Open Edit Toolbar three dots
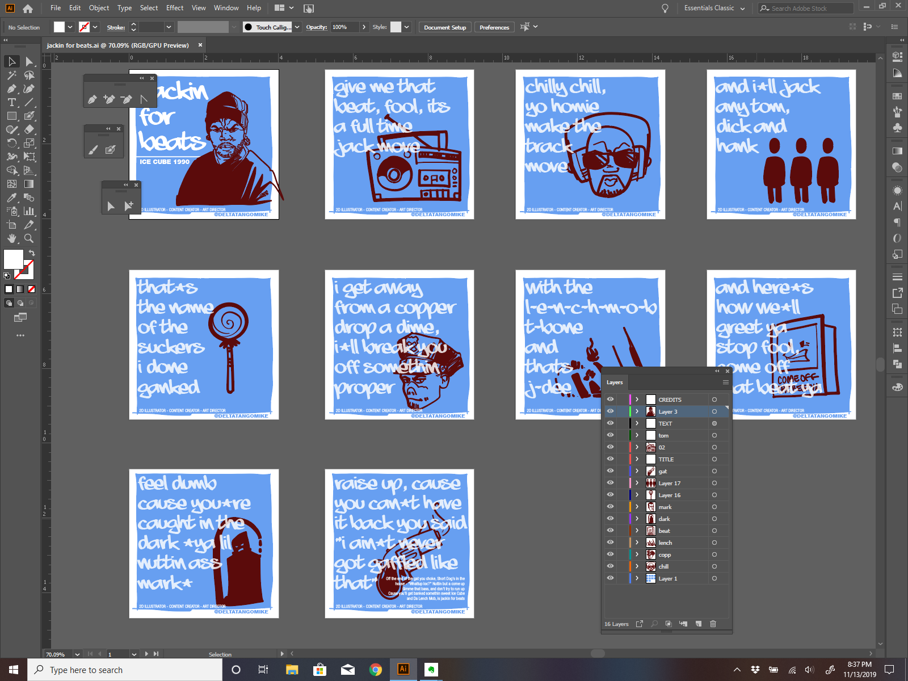This screenshot has width=908, height=681. tap(20, 335)
